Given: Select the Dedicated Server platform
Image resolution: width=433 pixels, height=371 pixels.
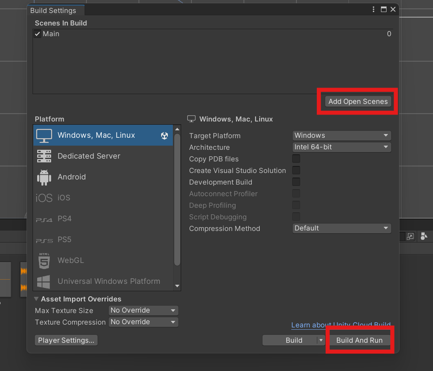Looking at the screenshot, I should point(103,156).
